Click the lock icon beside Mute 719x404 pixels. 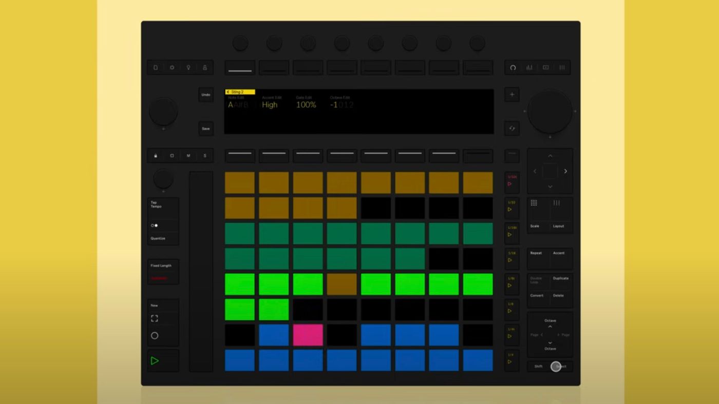click(x=156, y=156)
